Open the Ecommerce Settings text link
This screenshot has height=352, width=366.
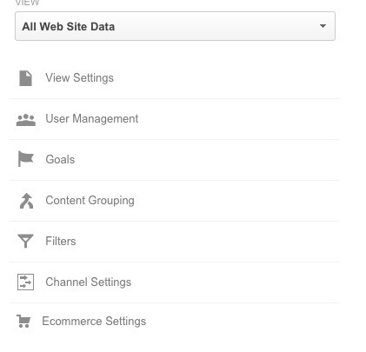[x=94, y=322]
